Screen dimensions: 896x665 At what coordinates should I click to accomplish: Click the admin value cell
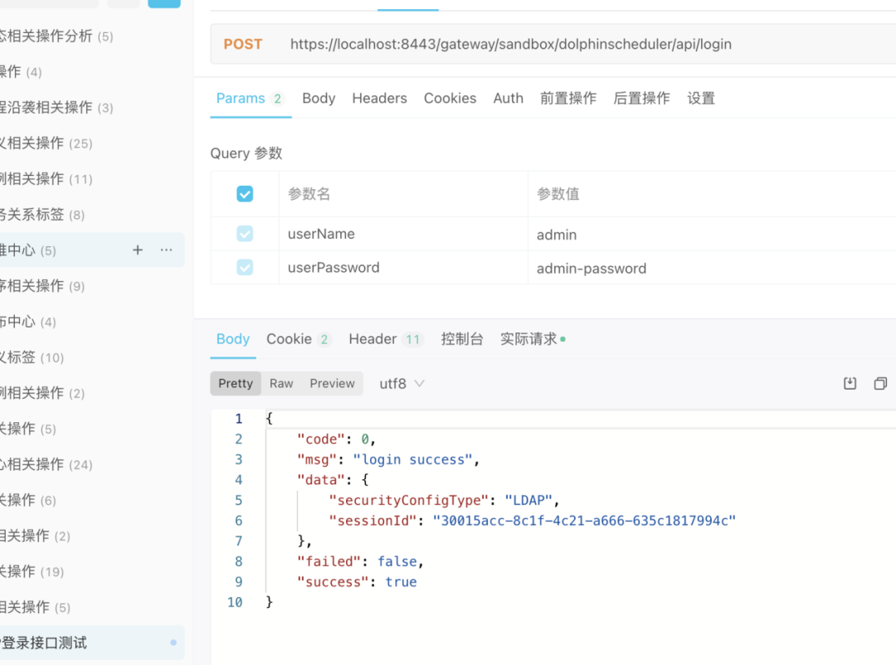[712, 234]
